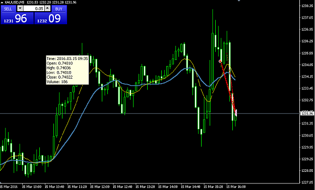Click the 1228.55 price scale label
315x190 pixels.
(307, 170)
